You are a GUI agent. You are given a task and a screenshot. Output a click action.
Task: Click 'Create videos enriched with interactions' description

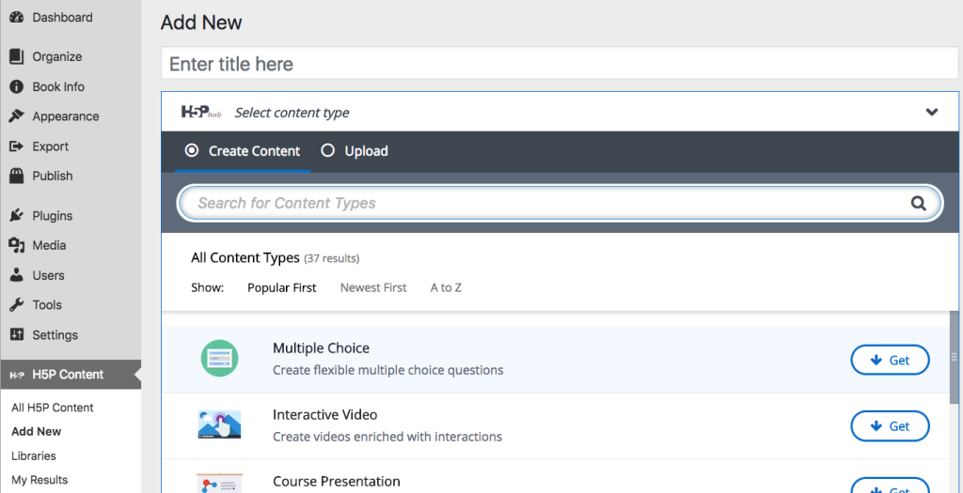point(387,438)
